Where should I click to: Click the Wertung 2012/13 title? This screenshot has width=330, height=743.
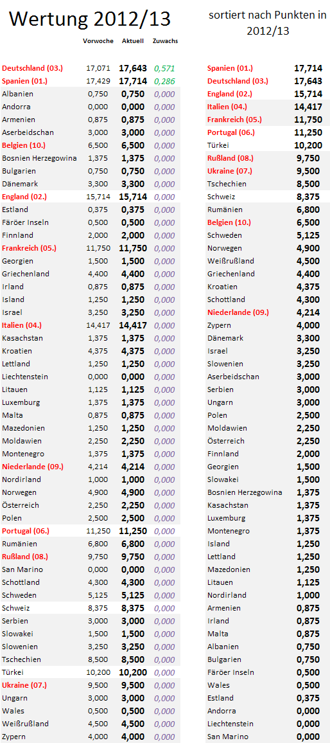(x=91, y=19)
